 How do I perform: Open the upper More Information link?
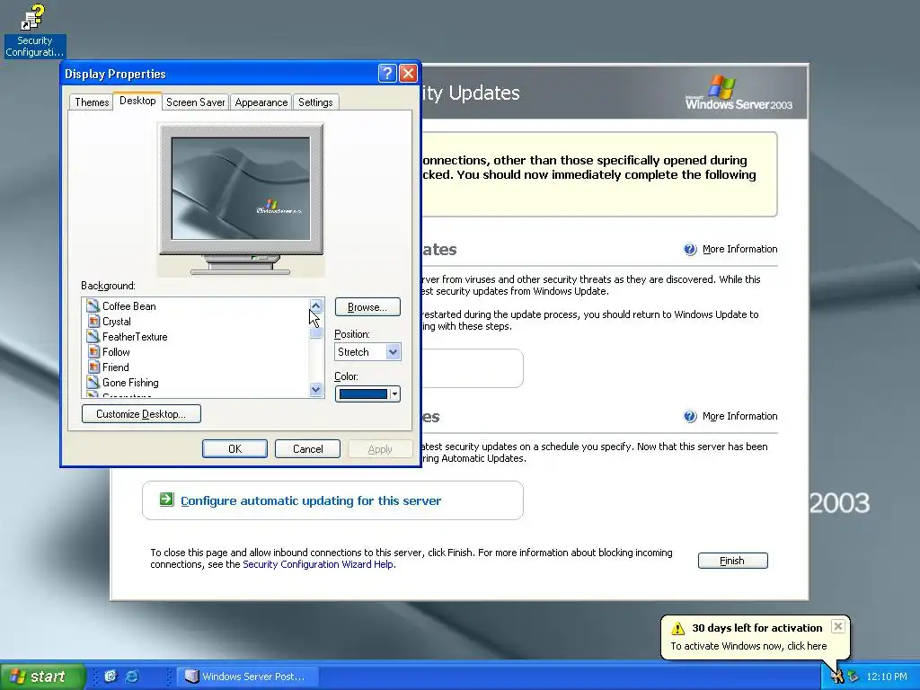coord(739,249)
